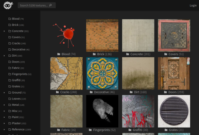Click the Dirt (160) grid caption
Screen dimensions: 199x135
[x=138, y=92]
